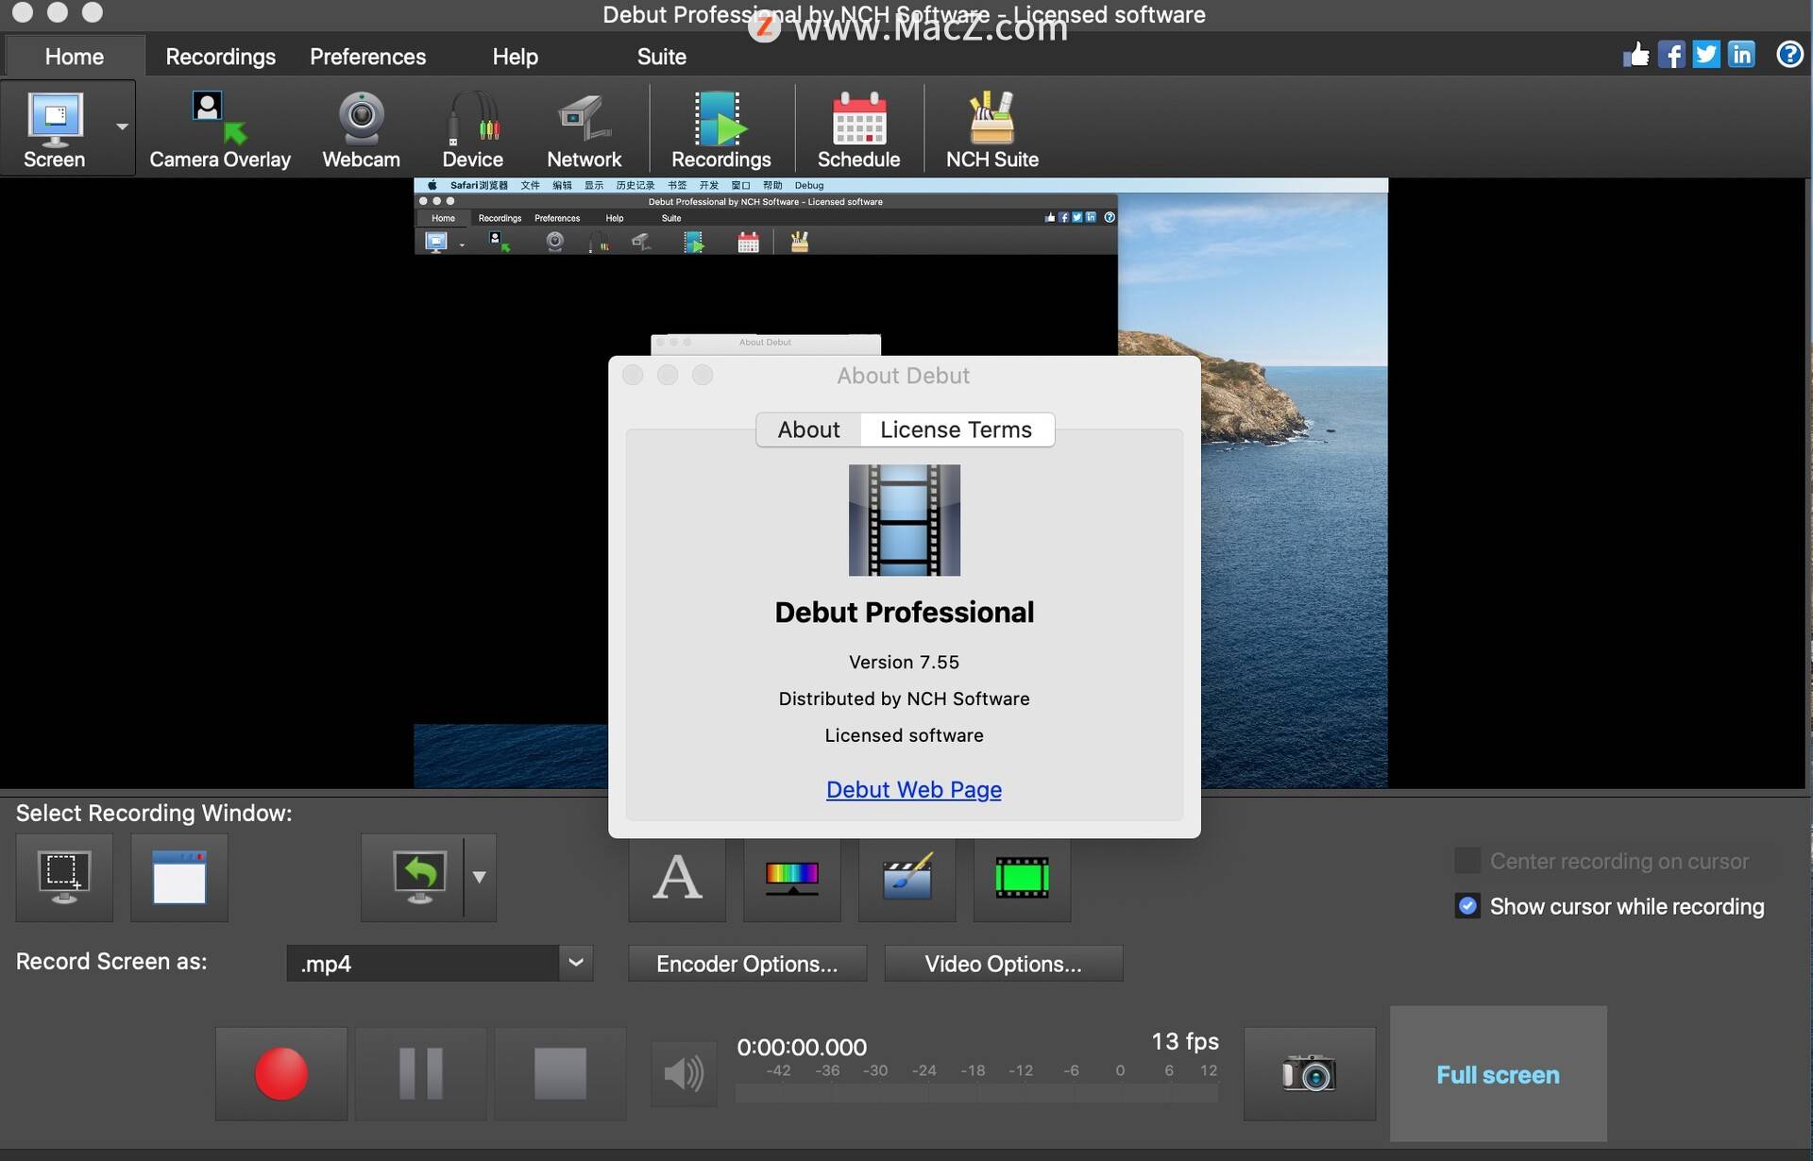Toggle the audio speaker button
Screen dimensions: 1813x1161
(684, 1074)
